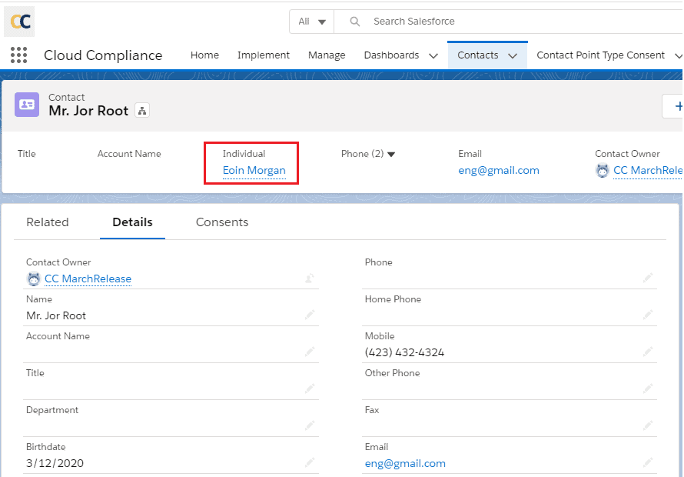
Task: Click the search magnifier icon
Action: [x=354, y=21]
